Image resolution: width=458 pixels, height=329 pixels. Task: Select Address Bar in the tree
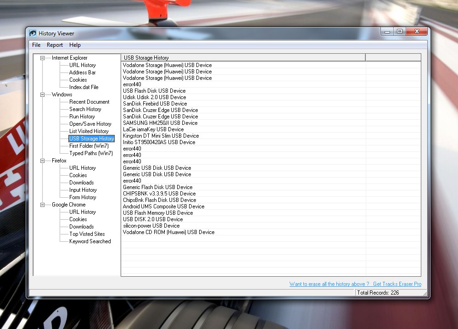click(82, 72)
